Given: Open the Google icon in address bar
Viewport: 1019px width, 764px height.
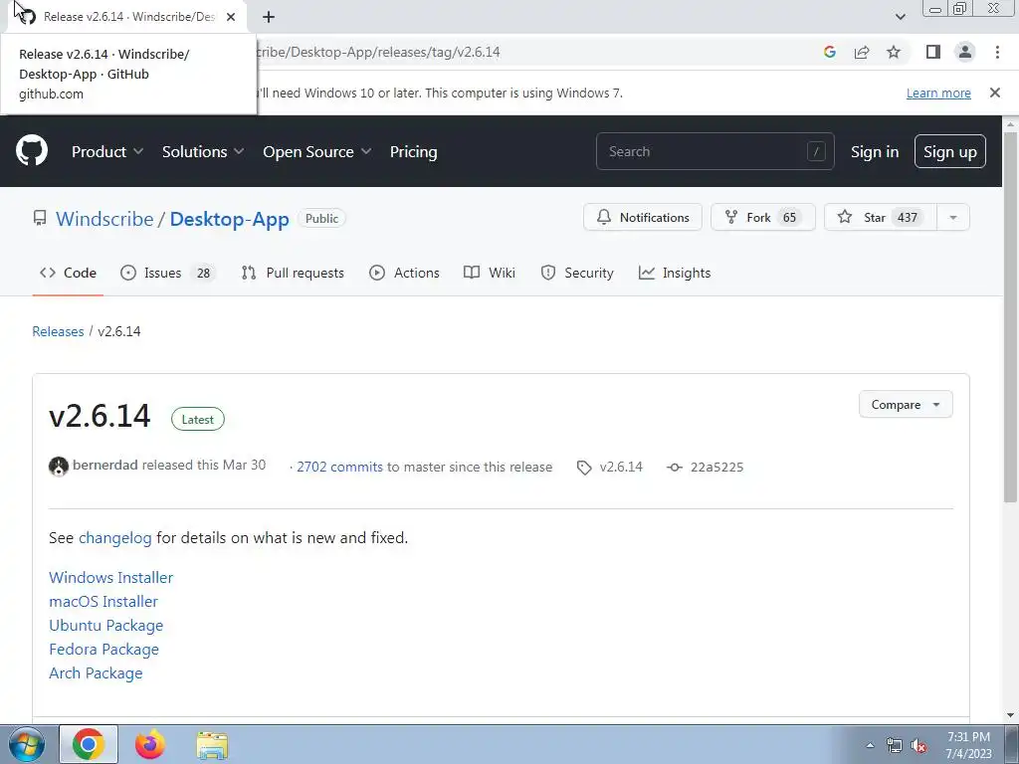Looking at the screenshot, I should tap(829, 52).
